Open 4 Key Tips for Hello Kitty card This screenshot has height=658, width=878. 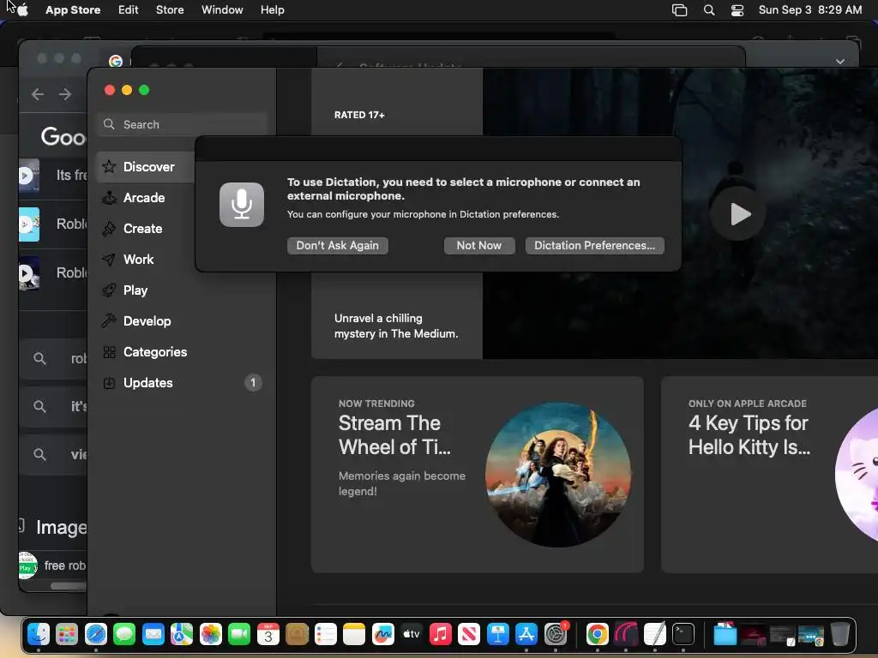(769, 475)
